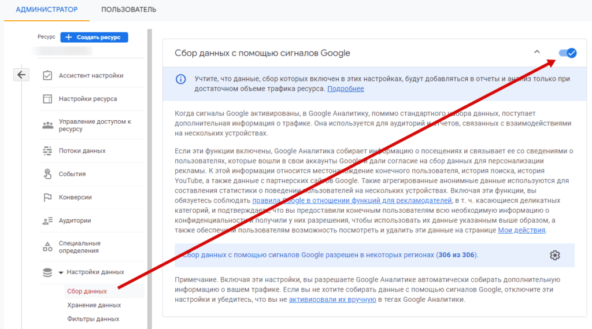
Task: Follow the Подробнее link
Action: click(346, 89)
